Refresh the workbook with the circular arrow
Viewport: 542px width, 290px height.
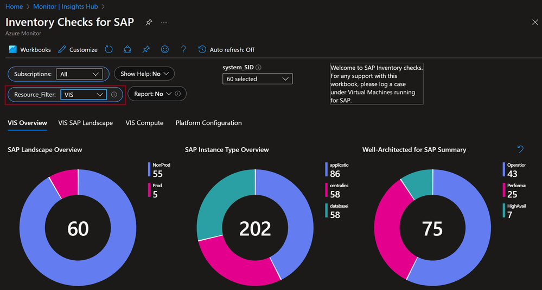pyautogui.click(x=109, y=49)
